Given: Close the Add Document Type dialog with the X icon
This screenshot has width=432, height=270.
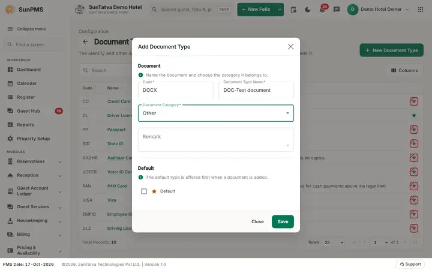Looking at the screenshot, I should pyautogui.click(x=290, y=47).
